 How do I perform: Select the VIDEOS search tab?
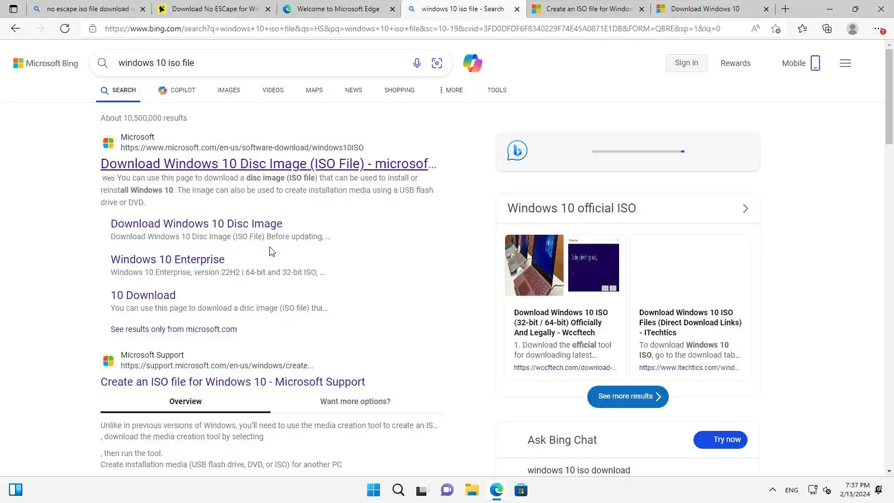click(273, 90)
